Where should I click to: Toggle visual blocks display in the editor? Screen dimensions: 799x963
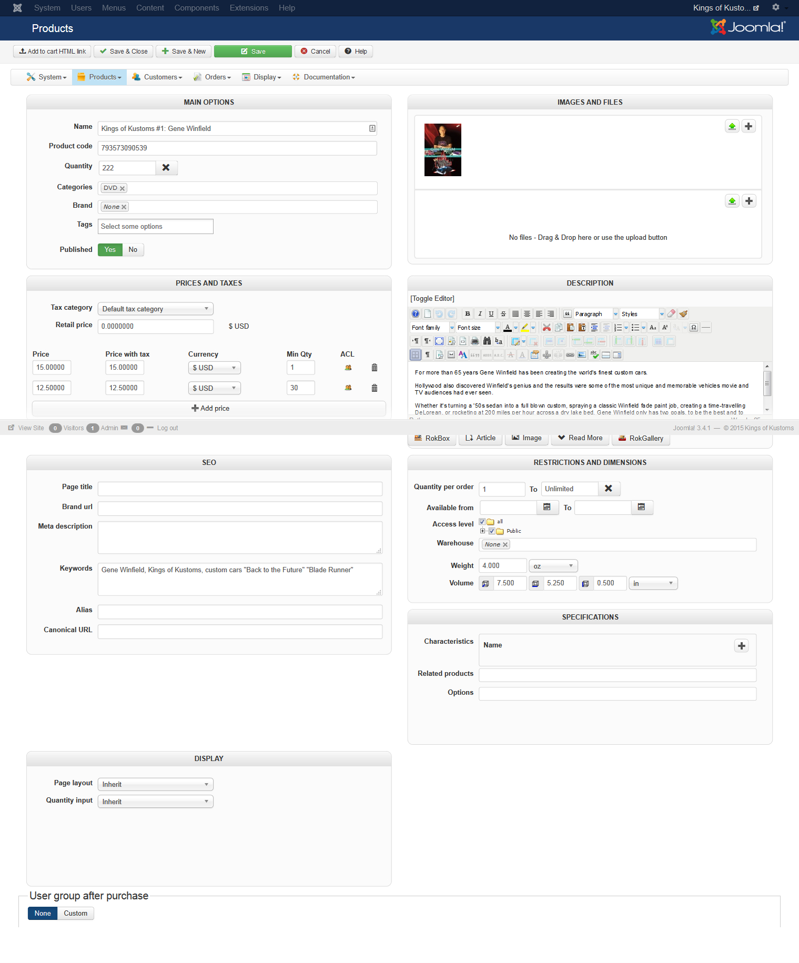416,354
